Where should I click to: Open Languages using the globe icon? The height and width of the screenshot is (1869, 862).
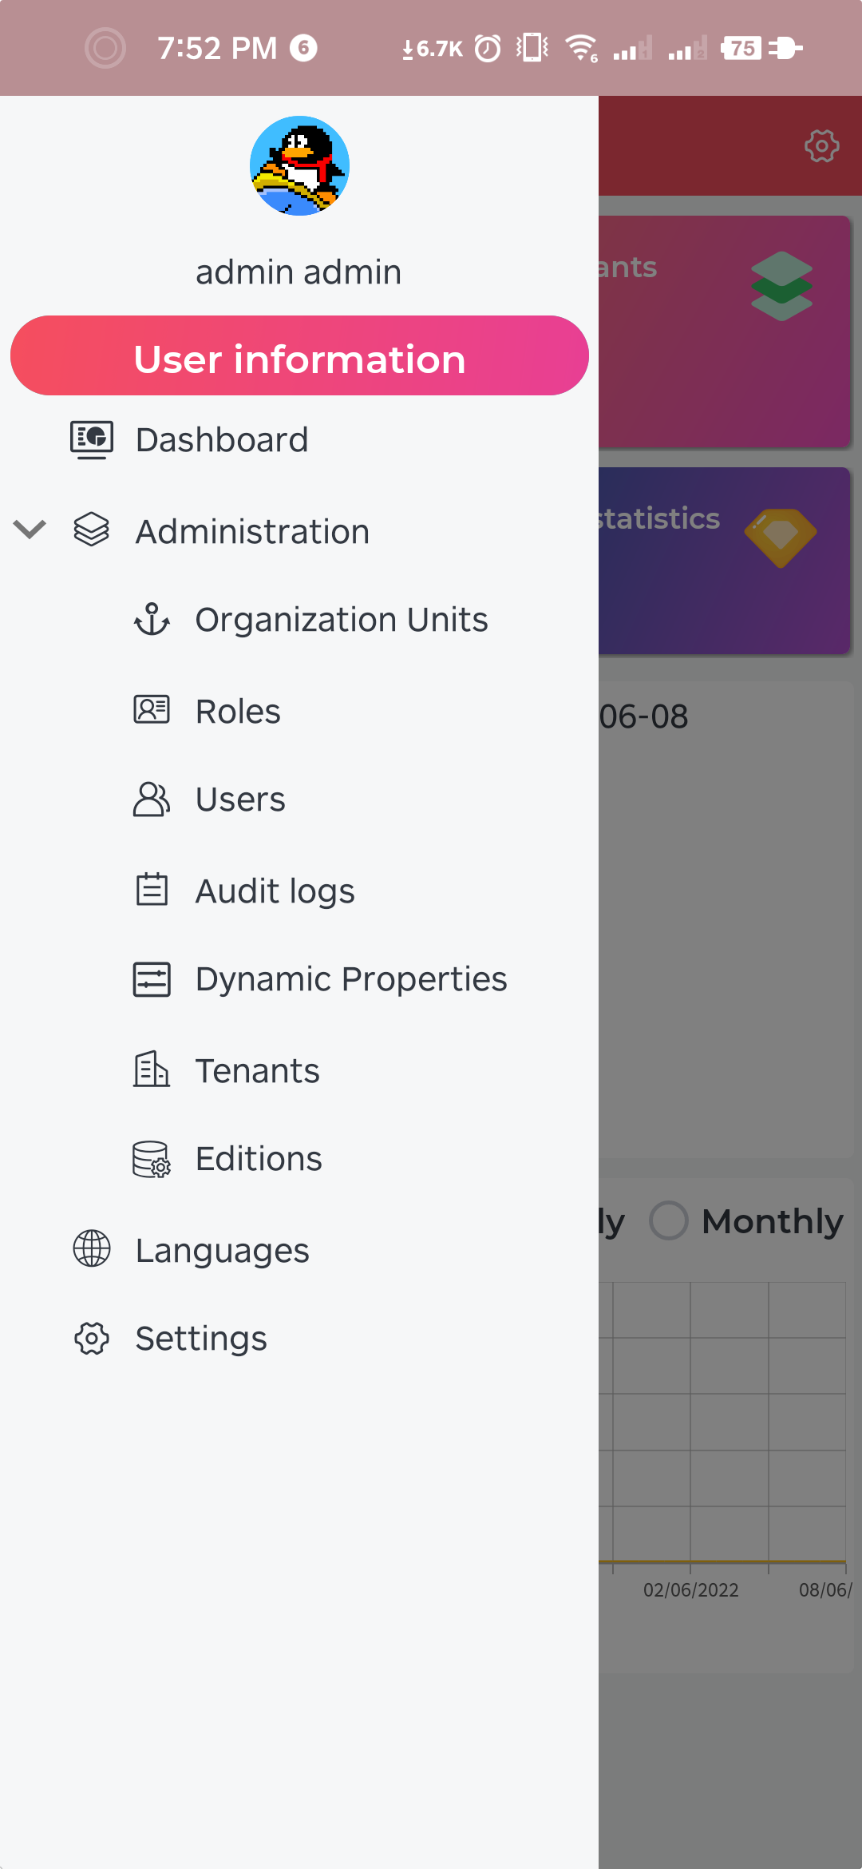92,1248
